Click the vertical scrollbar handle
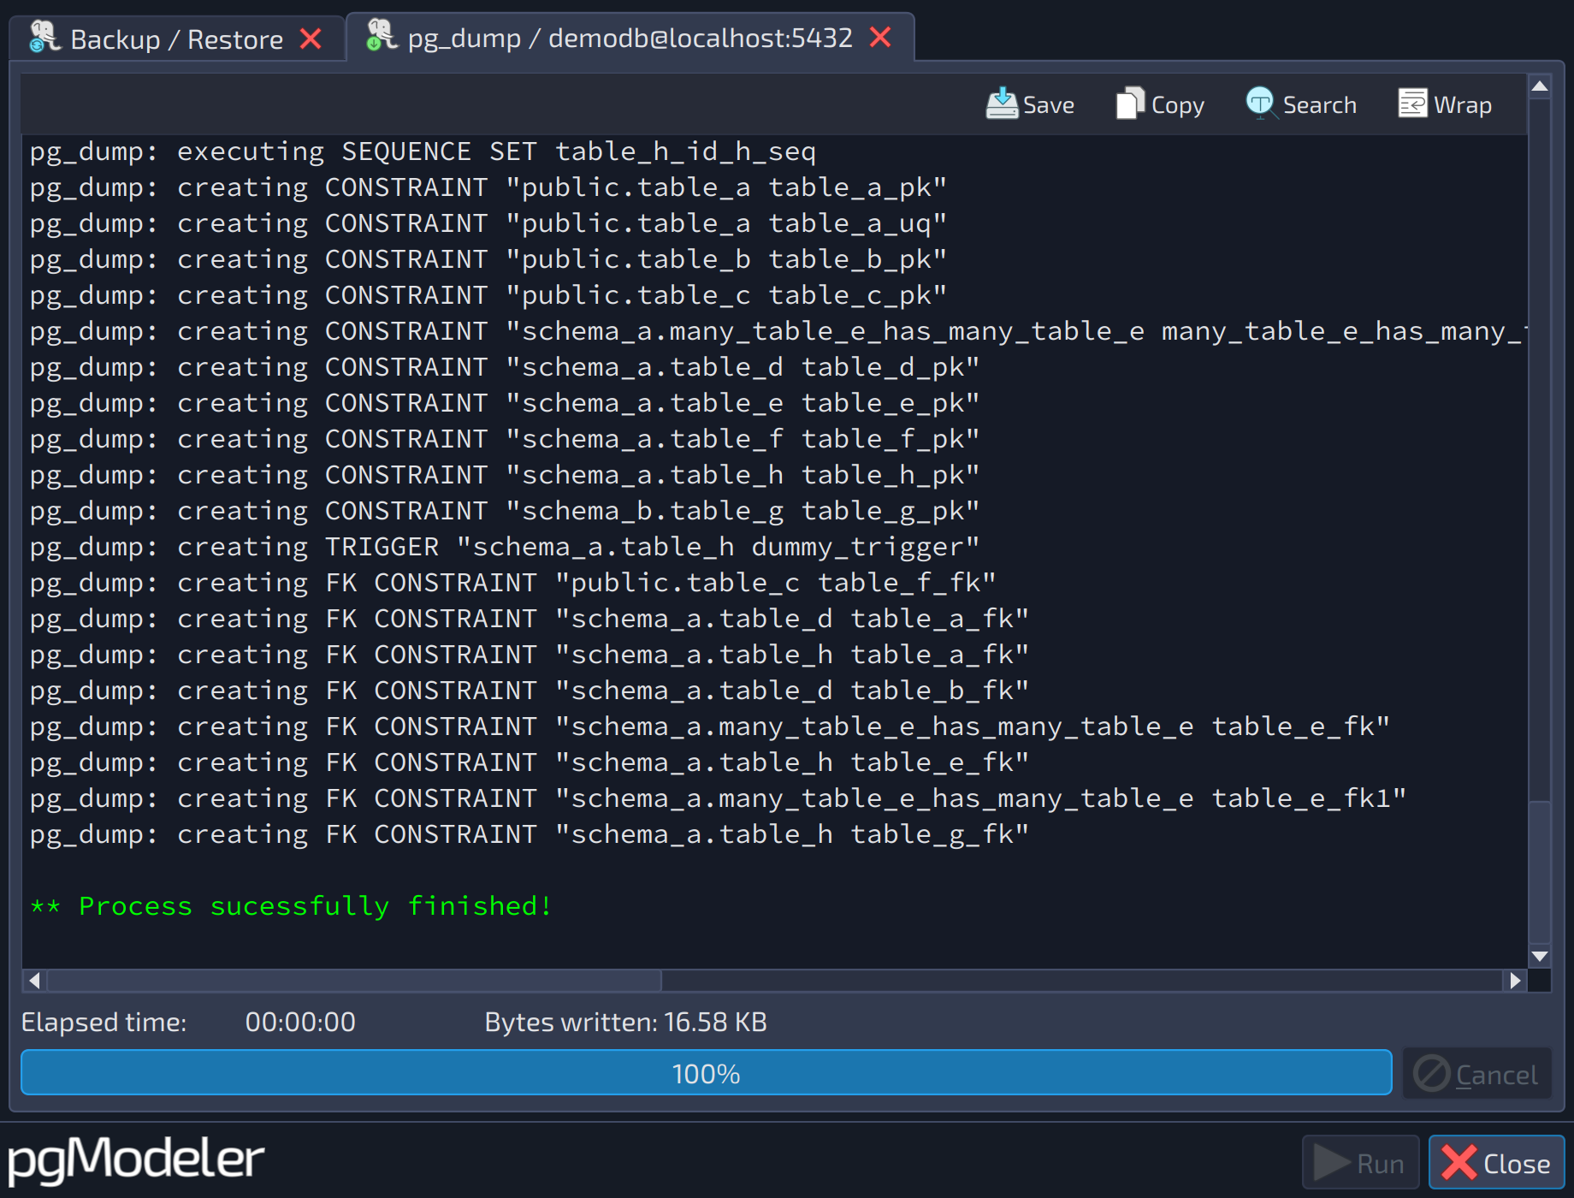Viewport: 1574px width, 1198px height. pyautogui.click(x=1539, y=871)
